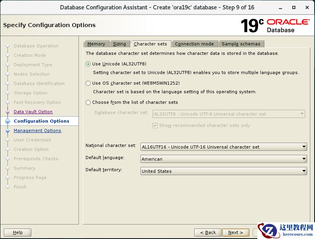Screen dimensions: 315x239
Task: Open Help for this wizard step
Action: (x=18, y=232)
